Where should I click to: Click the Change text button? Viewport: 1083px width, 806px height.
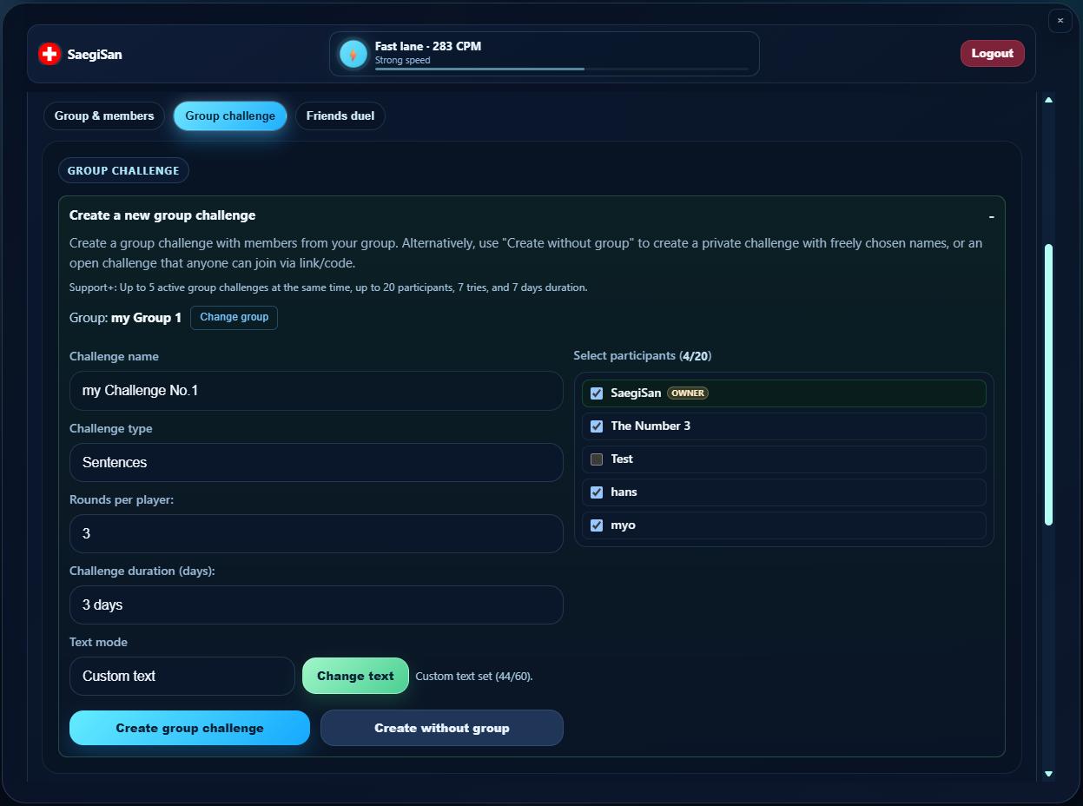click(x=355, y=676)
